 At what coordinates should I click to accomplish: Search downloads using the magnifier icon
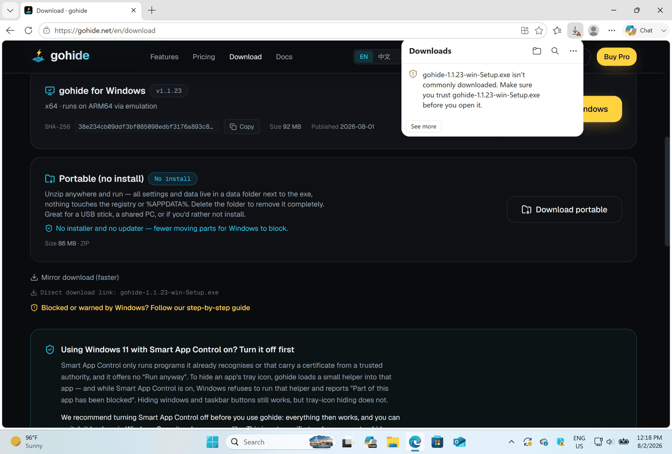(555, 51)
